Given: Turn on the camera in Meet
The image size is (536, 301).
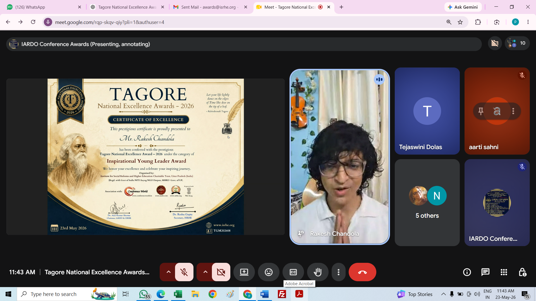Looking at the screenshot, I should [221, 272].
